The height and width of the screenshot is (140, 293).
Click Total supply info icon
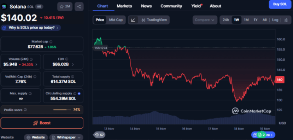point(73,77)
